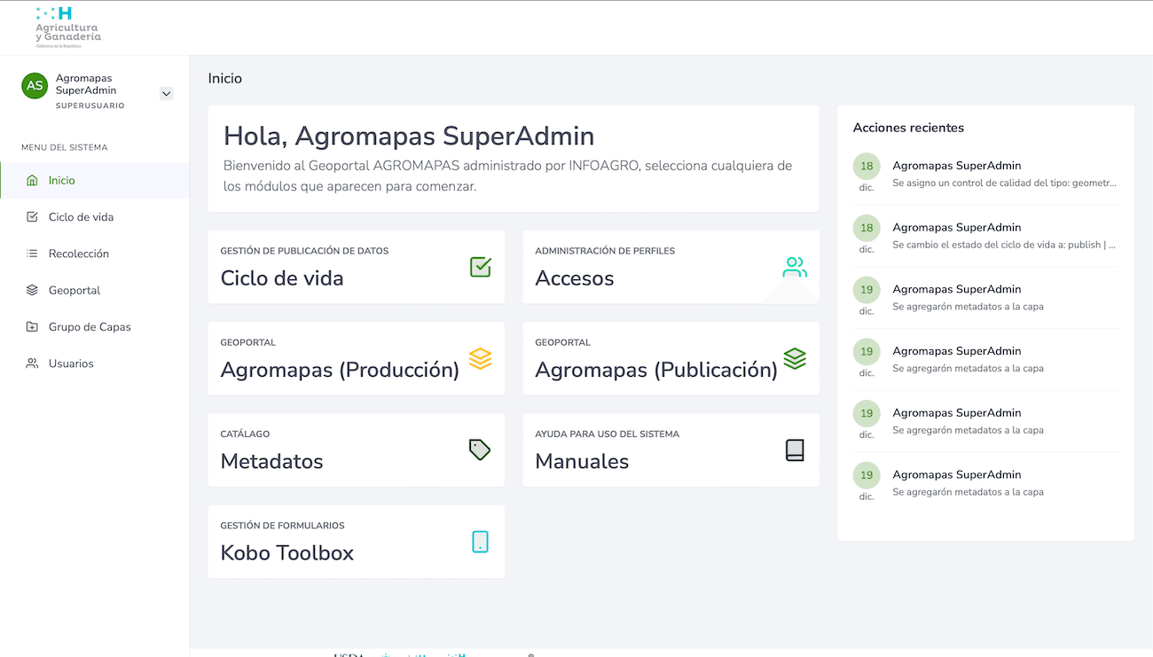Open Recolección in the sidebar menu
Viewport: 1153px width, 657px height.
(94, 254)
